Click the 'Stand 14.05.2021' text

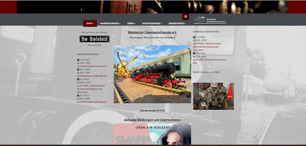(95, 45)
